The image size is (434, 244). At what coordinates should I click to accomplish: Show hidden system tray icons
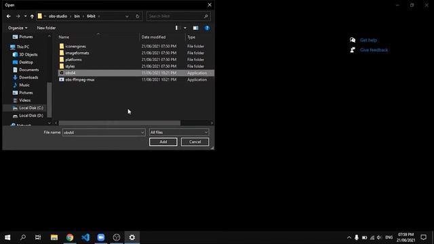point(349,237)
